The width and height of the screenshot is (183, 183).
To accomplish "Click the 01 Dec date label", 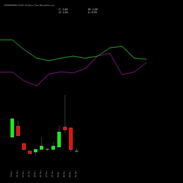I will point(58,174).
